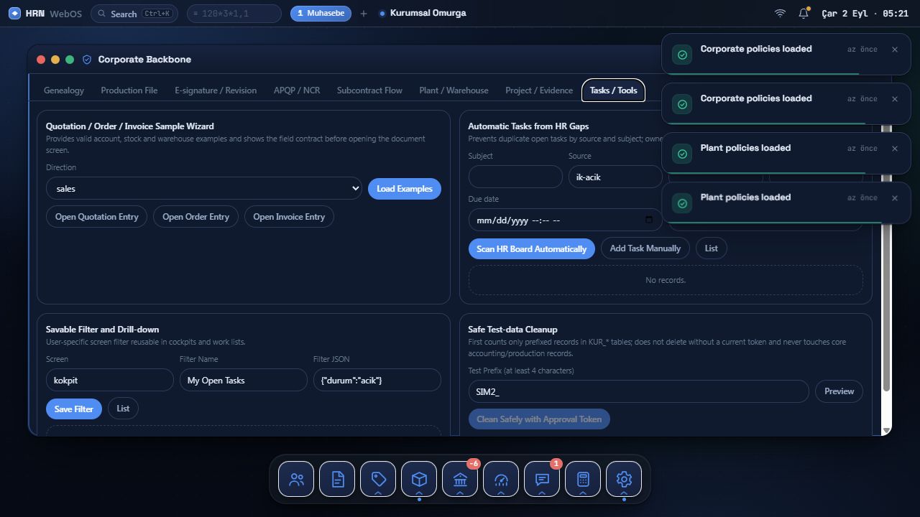Viewport: 920px width, 517px height.
Task: Click the Subject input field
Action: tap(515, 177)
